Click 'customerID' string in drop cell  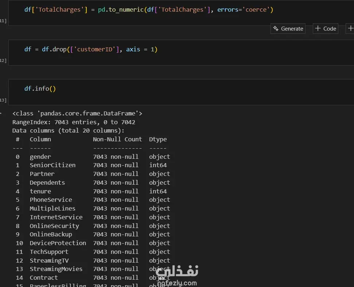pos(95,50)
